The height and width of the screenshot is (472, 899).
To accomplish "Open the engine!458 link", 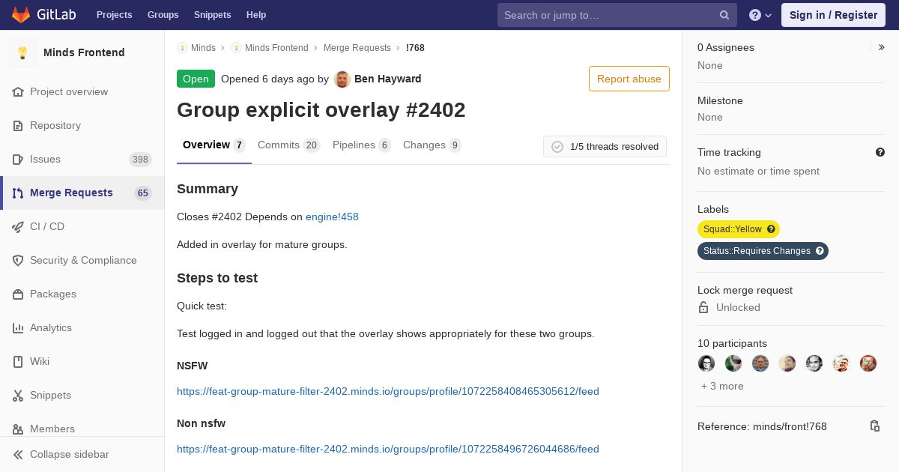I will pyautogui.click(x=332, y=217).
